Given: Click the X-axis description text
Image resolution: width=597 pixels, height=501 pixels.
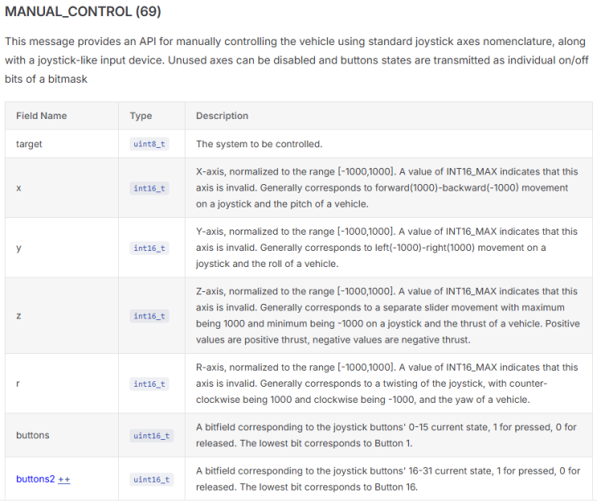Looking at the screenshot, I should point(386,188).
